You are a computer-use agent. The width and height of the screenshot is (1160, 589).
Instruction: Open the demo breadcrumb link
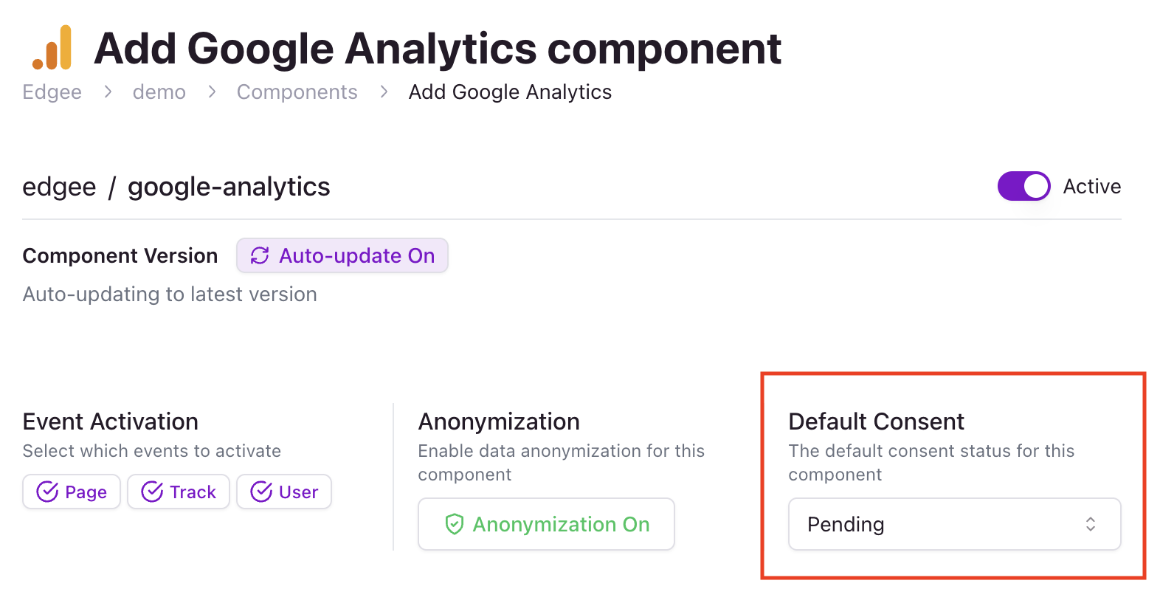coord(159,92)
